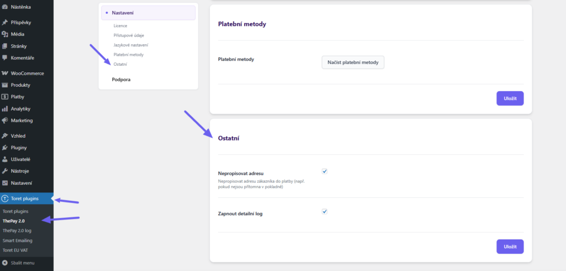The image size is (566, 271).
Task: Click the Analytiky bar chart icon
Action: (4, 109)
